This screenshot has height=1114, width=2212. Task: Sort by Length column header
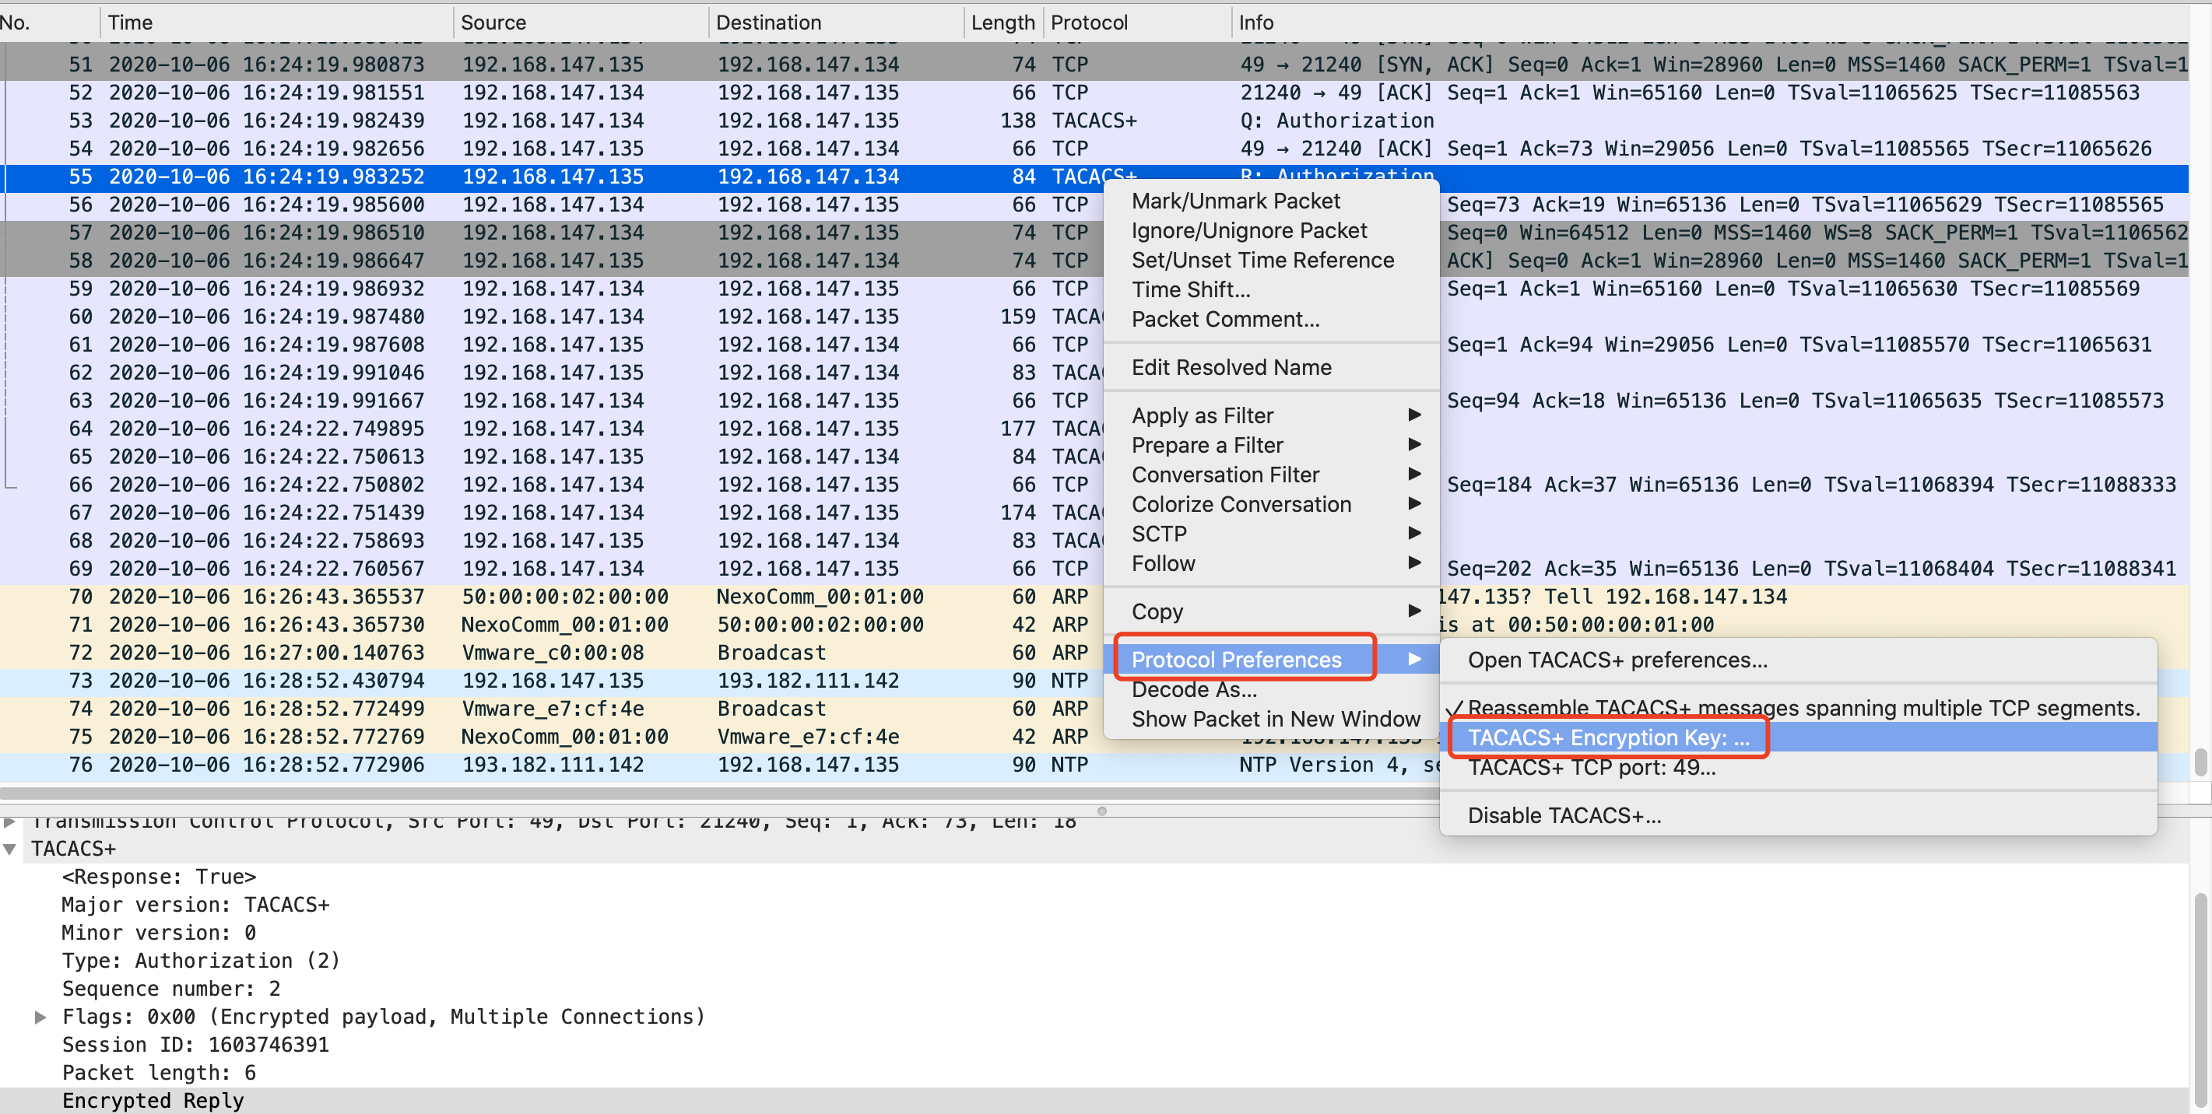1003,23
